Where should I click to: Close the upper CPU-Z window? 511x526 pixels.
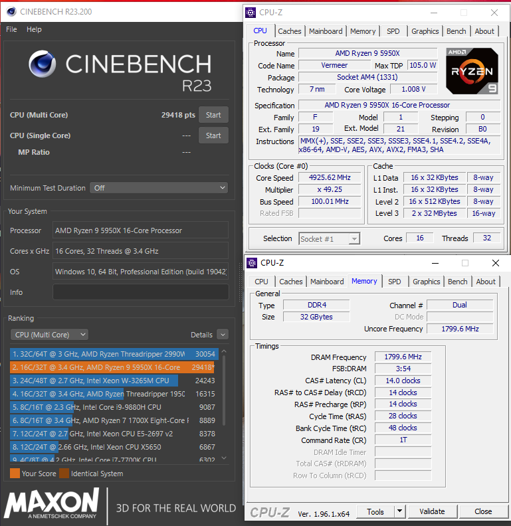[x=494, y=13]
